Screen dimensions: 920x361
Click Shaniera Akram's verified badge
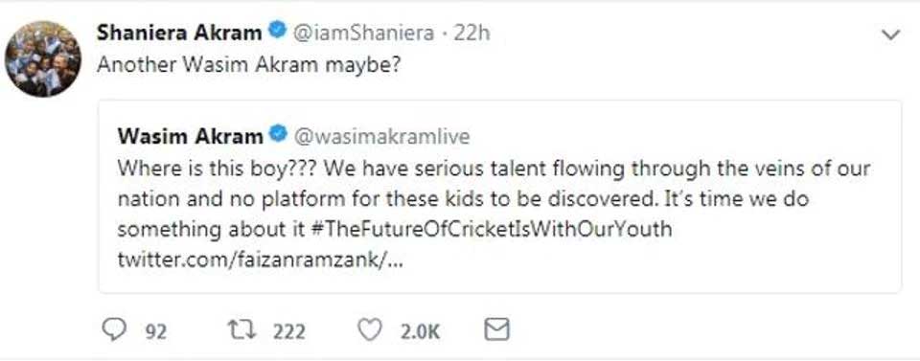tap(277, 30)
